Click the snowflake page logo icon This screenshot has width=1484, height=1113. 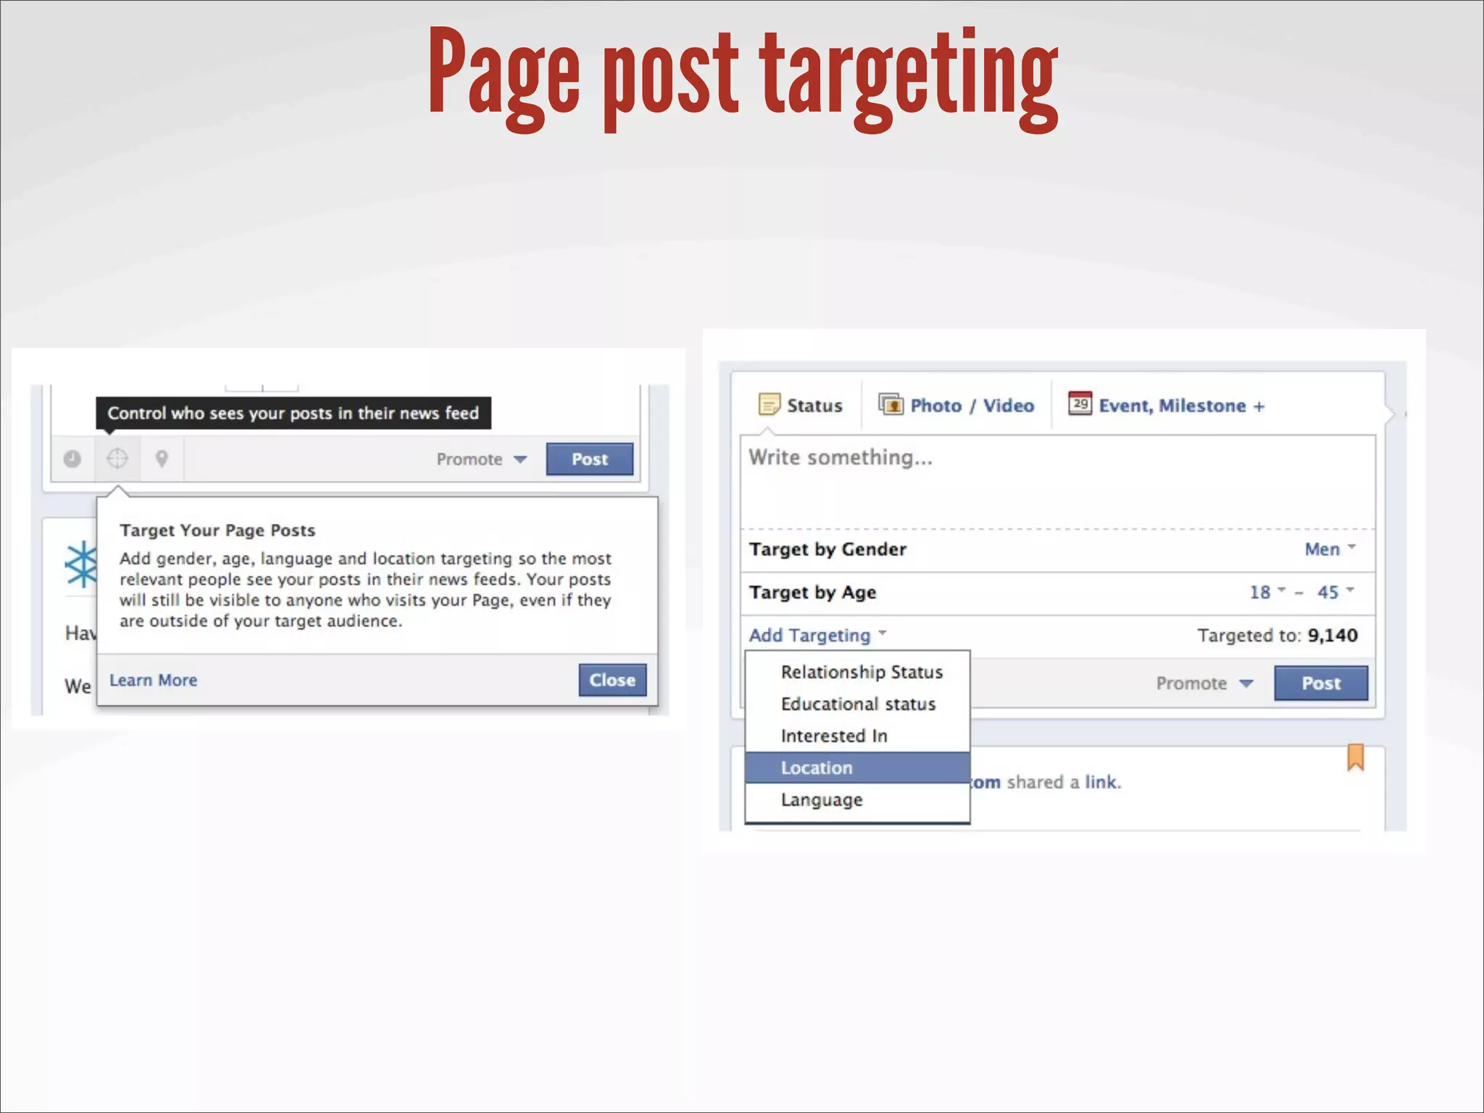click(x=81, y=564)
